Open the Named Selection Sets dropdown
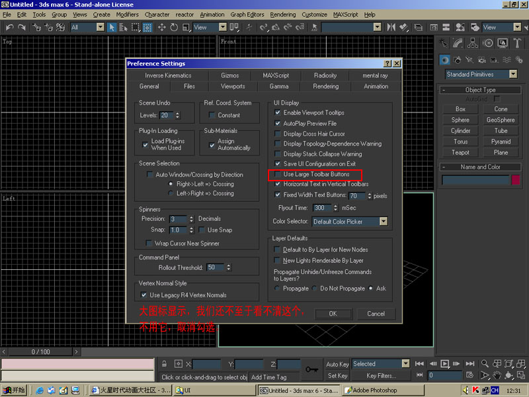Viewport: 529px width, 397px height. (378, 27)
